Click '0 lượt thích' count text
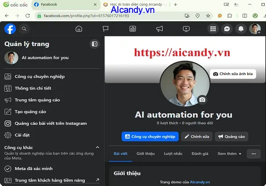 [167, 123]
